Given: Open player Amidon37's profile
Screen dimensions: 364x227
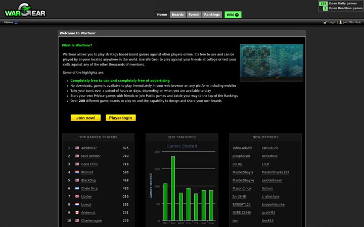Looking at the screenshot, I should pos(89,148).
